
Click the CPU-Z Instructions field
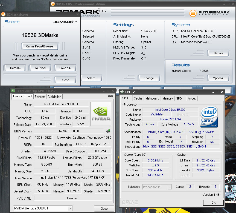[181, 146]
